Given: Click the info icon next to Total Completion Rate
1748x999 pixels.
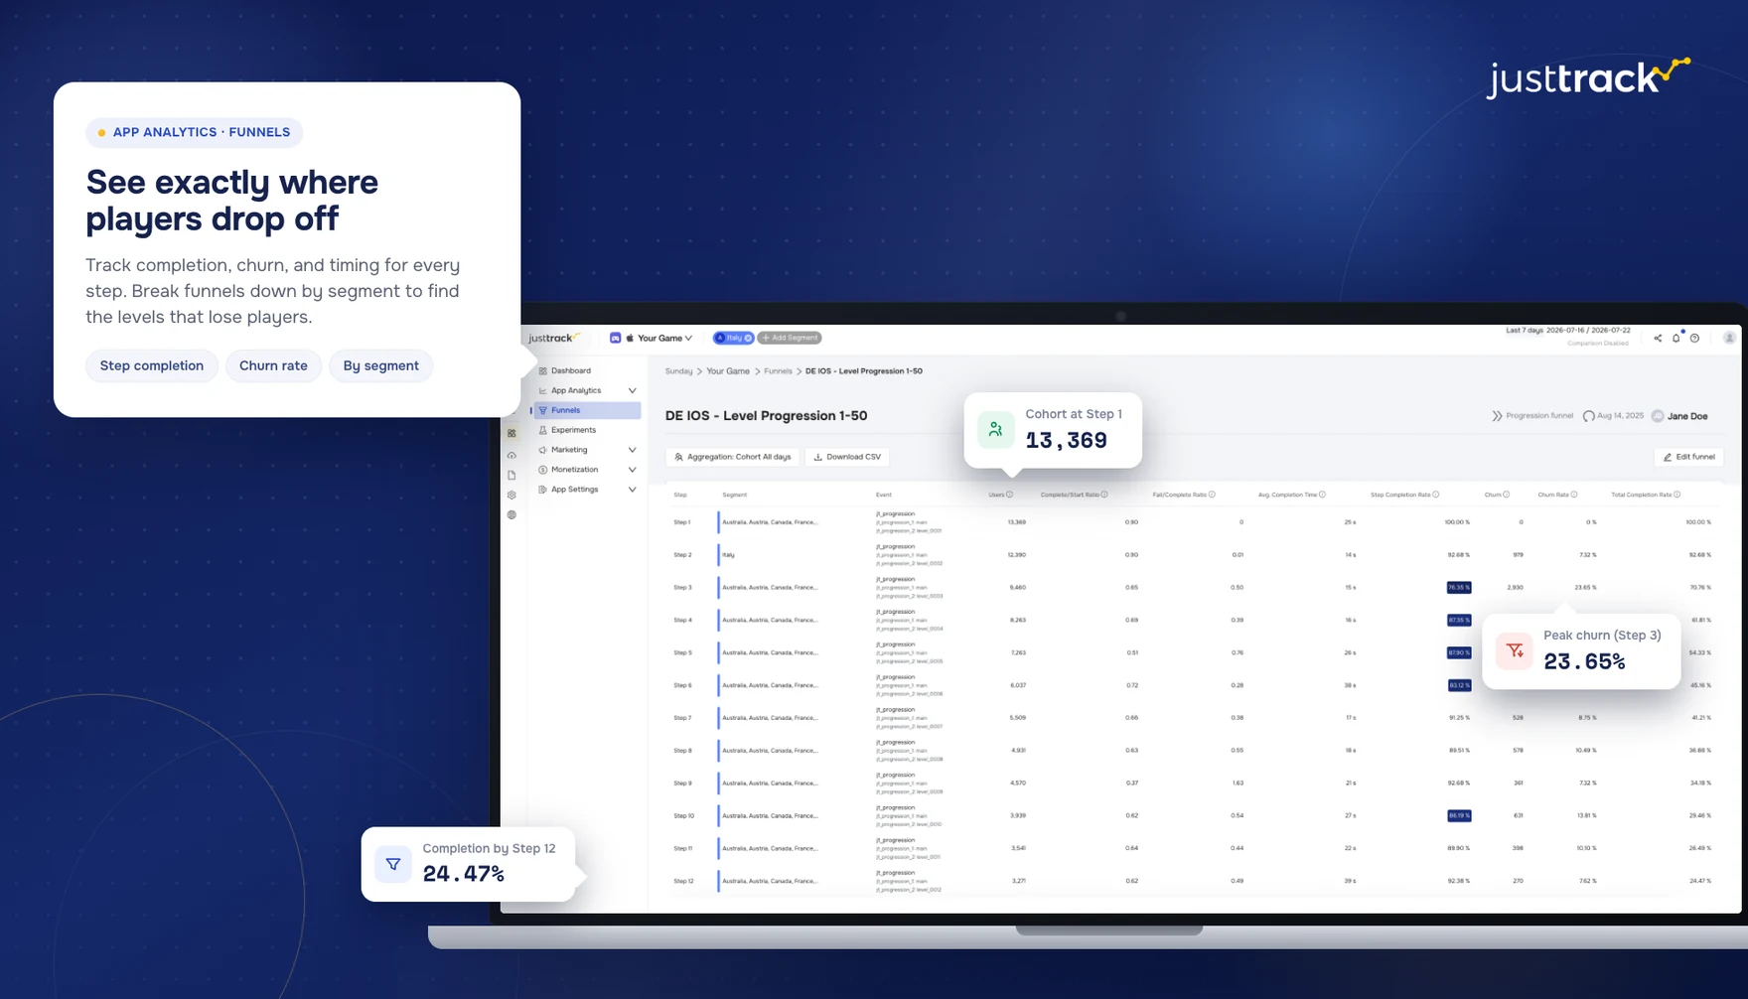Looking at the screenshot, I should 1677,495.
